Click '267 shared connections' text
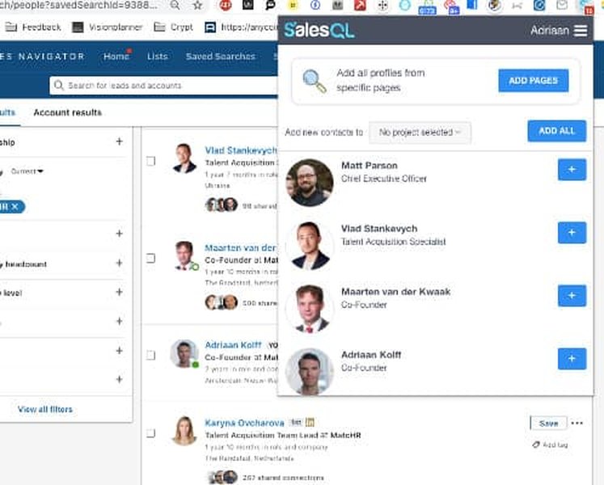The height and width of the screenshot is (485, 604). coord(283,478)
